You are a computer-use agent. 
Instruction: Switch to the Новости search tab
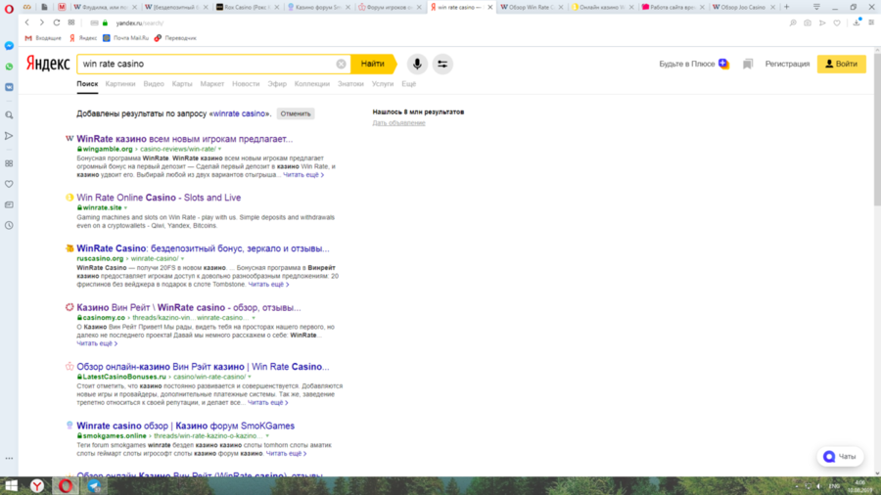tap(246, 83)
